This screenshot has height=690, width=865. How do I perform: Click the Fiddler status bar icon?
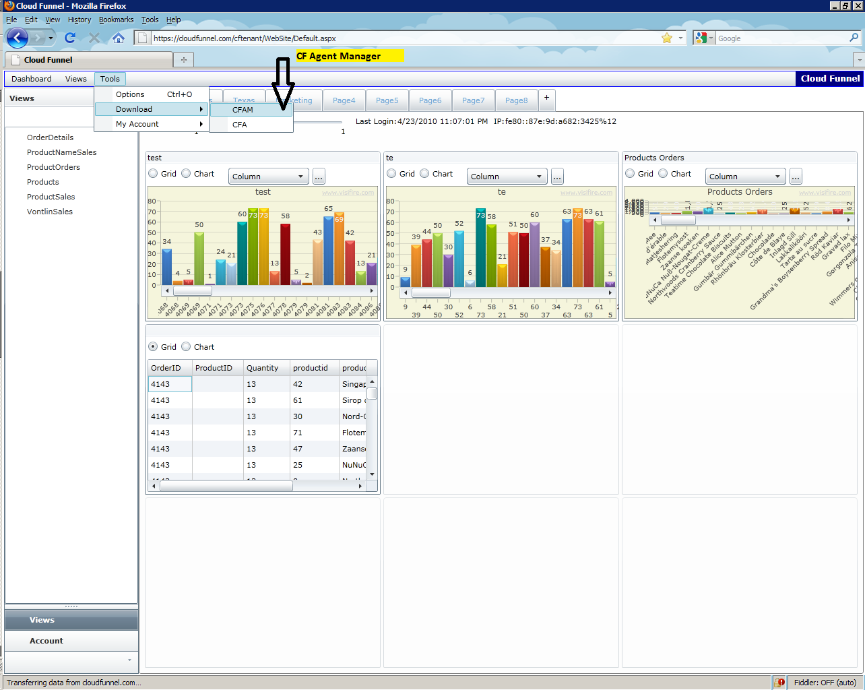[x=780, y=683]
